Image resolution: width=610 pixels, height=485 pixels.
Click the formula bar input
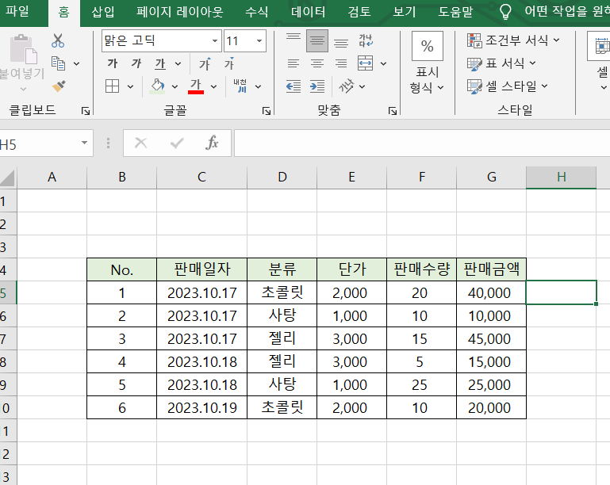tap(422, 143)
